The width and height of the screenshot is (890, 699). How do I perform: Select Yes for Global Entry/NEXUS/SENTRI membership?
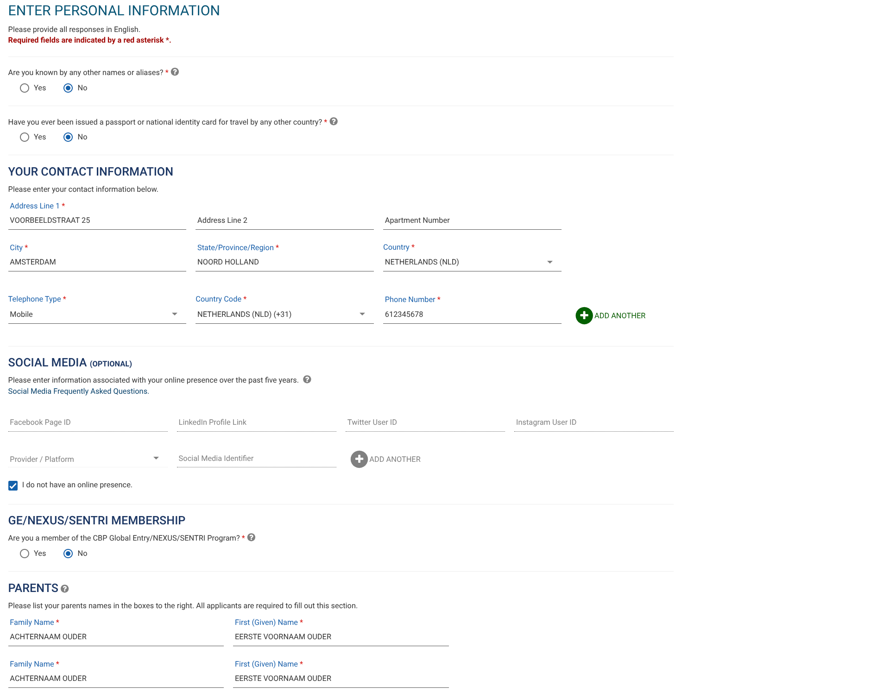tap(25, 554)
